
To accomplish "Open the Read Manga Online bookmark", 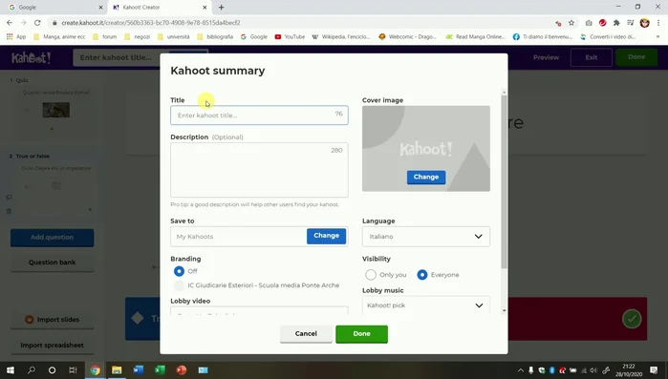I will click(476, 37).
